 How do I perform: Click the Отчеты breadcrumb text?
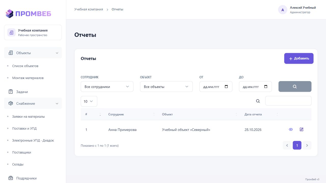pyautogui.click(x=117, y=9)
